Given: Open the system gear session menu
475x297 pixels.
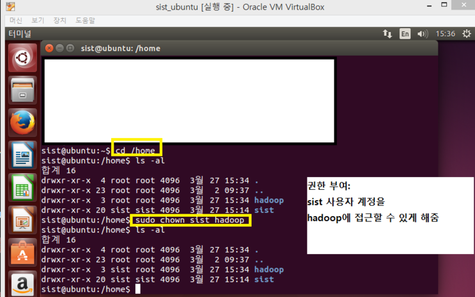Looking at the screenshot, I should click(466, 33).
